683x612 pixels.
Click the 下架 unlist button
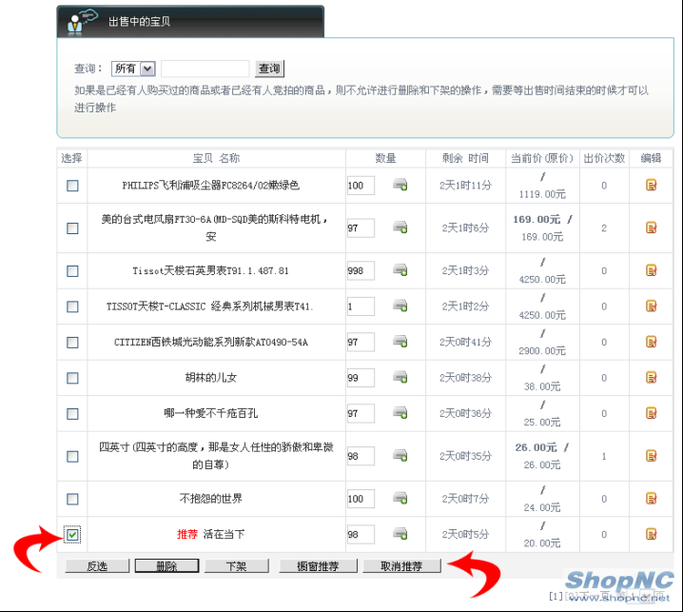click(237, 566)
